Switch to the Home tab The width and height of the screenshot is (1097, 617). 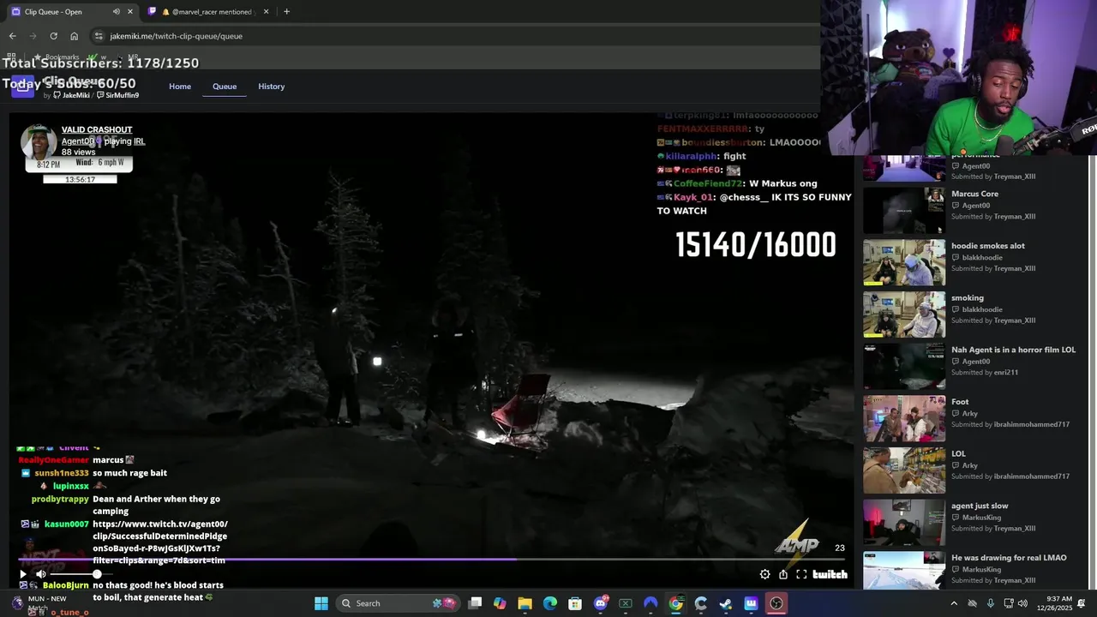point(180,87)
